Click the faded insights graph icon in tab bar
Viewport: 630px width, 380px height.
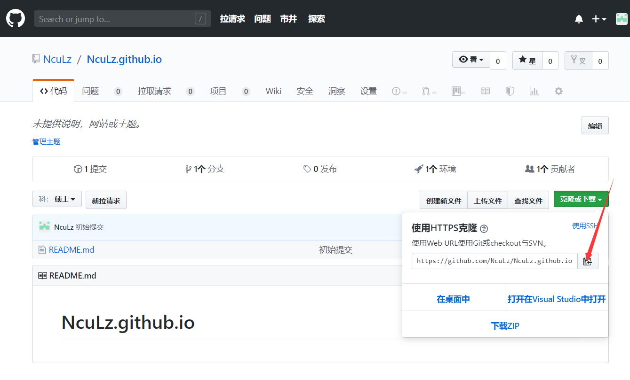534,91
